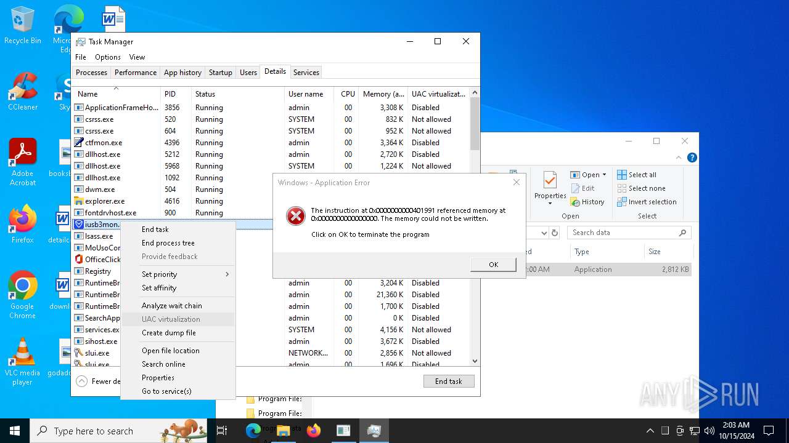Click Microsoft Edge icon in taskbar
789x443 pixels.
click(253, 431)
